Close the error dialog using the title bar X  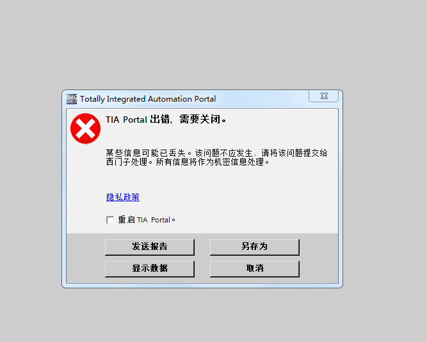coord(323,96)
